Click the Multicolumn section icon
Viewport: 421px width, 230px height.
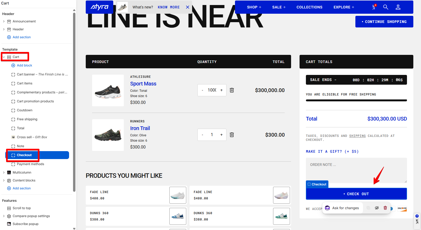[x=9, y=172]
